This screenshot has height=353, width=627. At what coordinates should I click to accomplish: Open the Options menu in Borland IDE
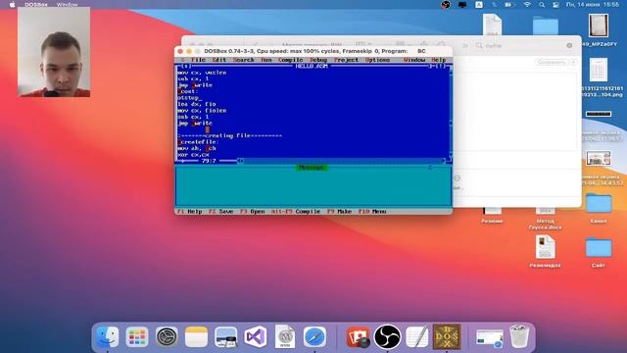(x=377, y=60)
